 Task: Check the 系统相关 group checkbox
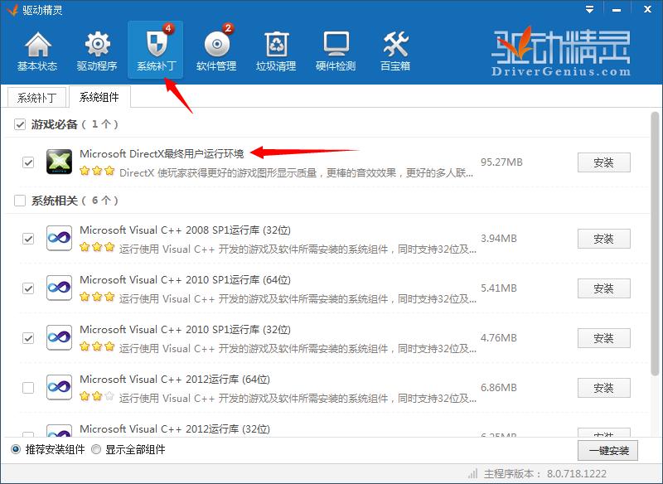coord(21,201)
